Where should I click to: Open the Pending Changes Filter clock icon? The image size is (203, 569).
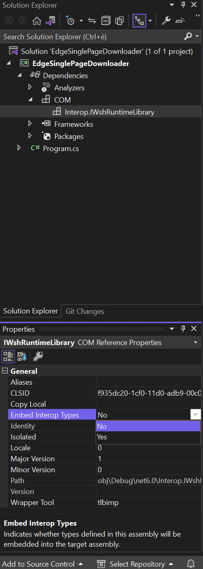[x=71, y=21]
